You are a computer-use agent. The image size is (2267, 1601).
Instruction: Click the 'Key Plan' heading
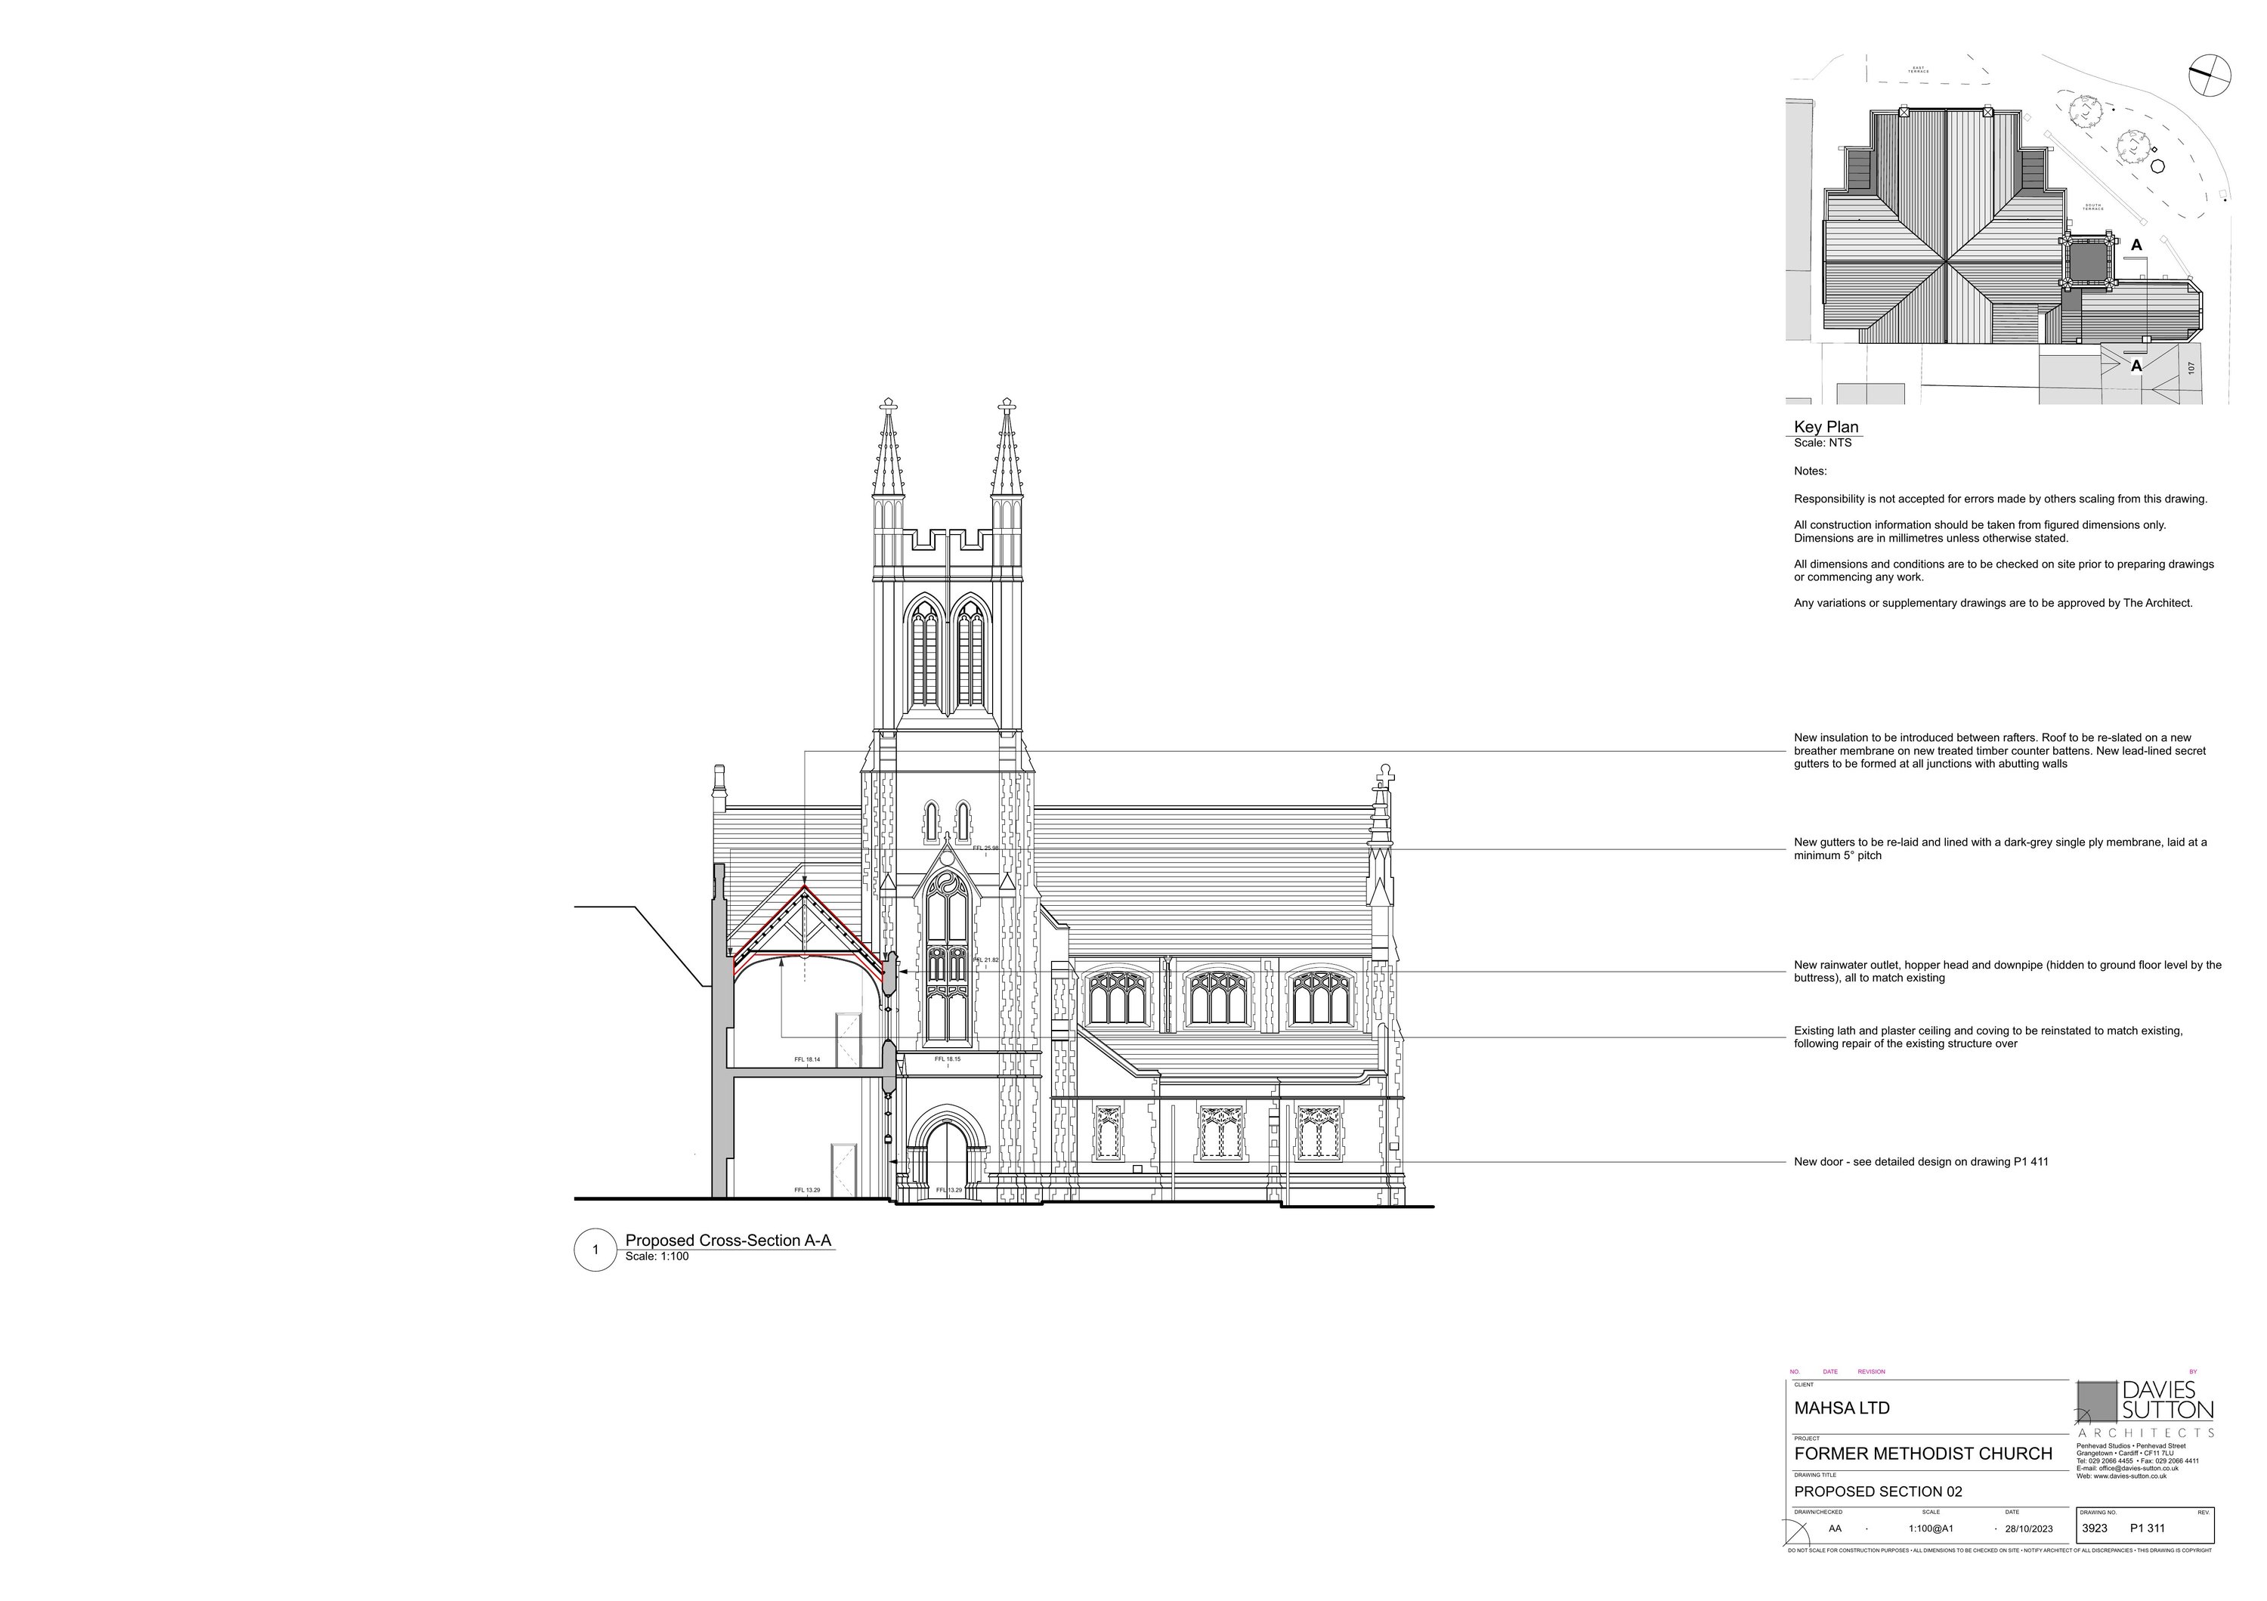pyautogui.click(x=1826, y=426)
